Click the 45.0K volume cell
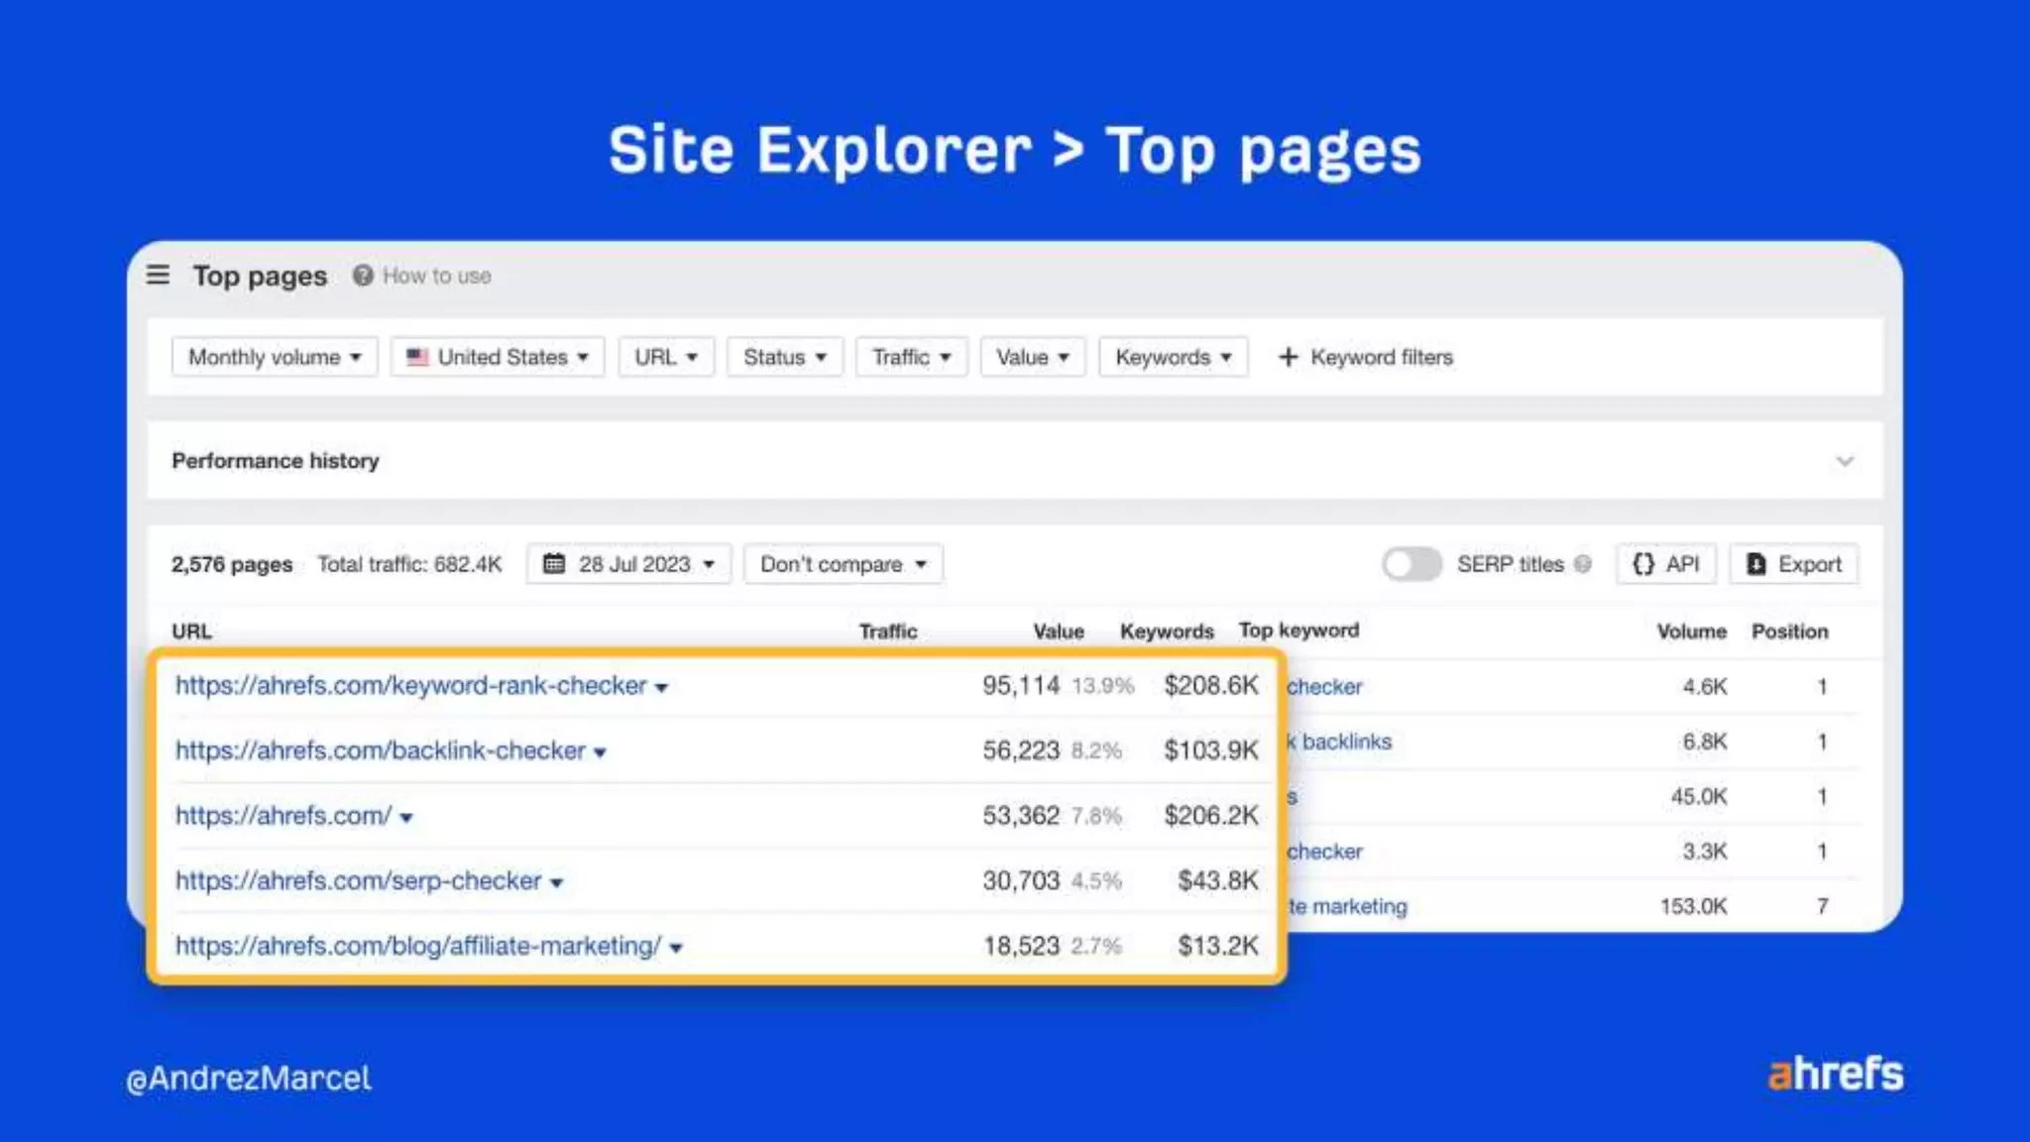The image size is (2030, 1142). point(1699,796)
